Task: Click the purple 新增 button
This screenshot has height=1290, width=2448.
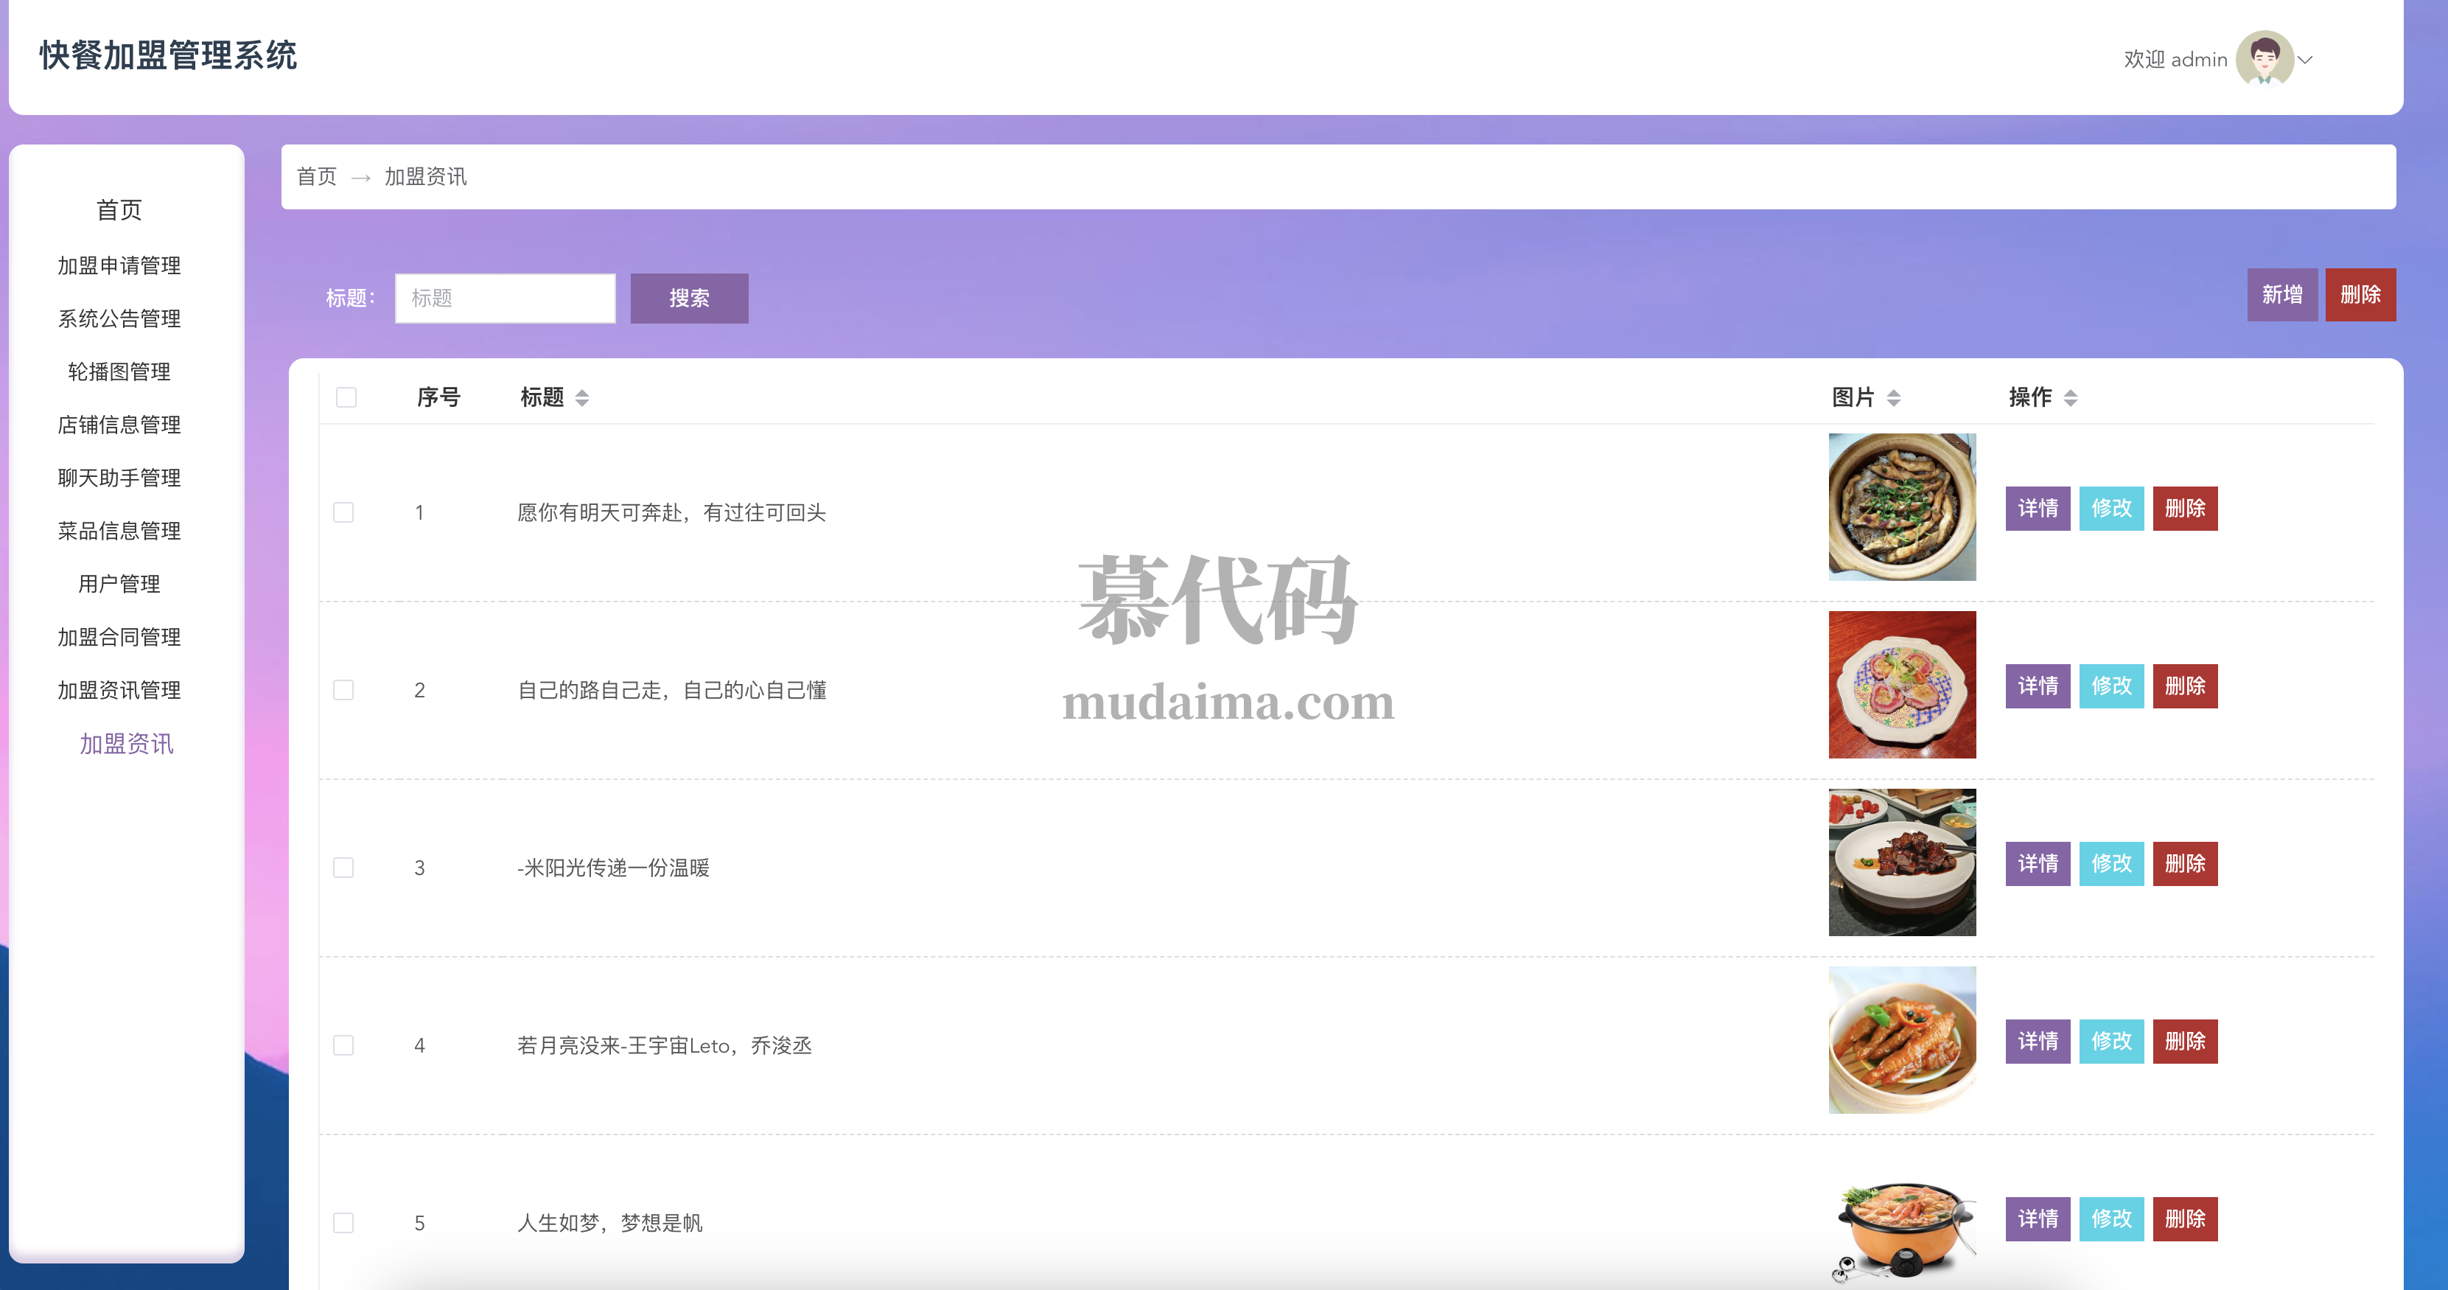Action: coord(2281,295)
